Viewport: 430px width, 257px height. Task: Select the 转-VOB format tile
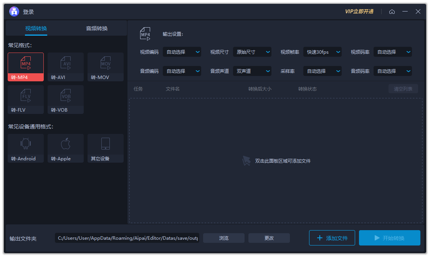(66, 99)
